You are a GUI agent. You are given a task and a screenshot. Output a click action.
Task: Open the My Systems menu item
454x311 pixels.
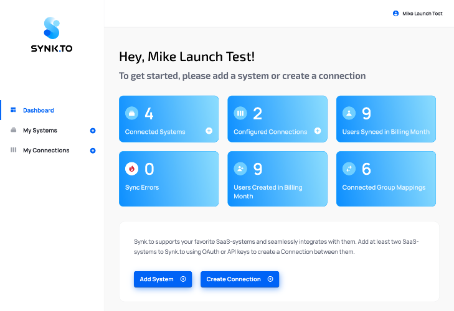[x=40, y=130]
